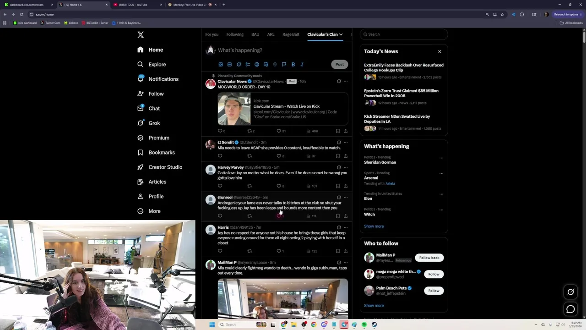
Task: Open more options on MailMan P's post
Action: [346, 263]
